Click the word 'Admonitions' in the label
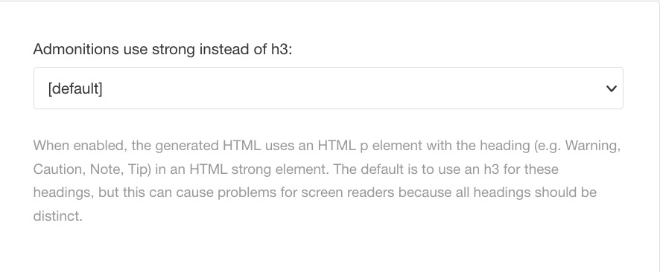 point(76,49)
